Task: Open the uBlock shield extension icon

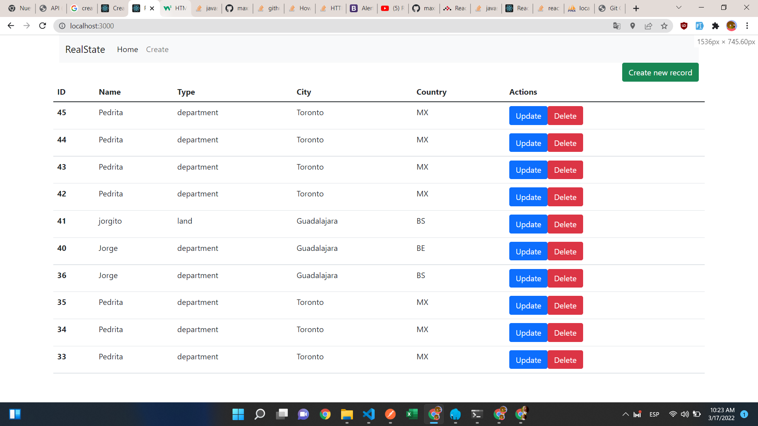Action: click(x=684, y=26)
